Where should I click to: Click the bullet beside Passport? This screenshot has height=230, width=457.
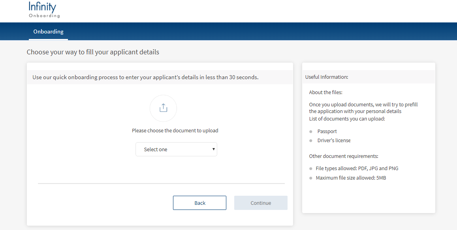(x=311, y=132)
